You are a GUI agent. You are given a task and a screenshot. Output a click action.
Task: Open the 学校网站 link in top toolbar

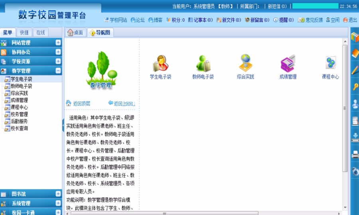point(116,20)
